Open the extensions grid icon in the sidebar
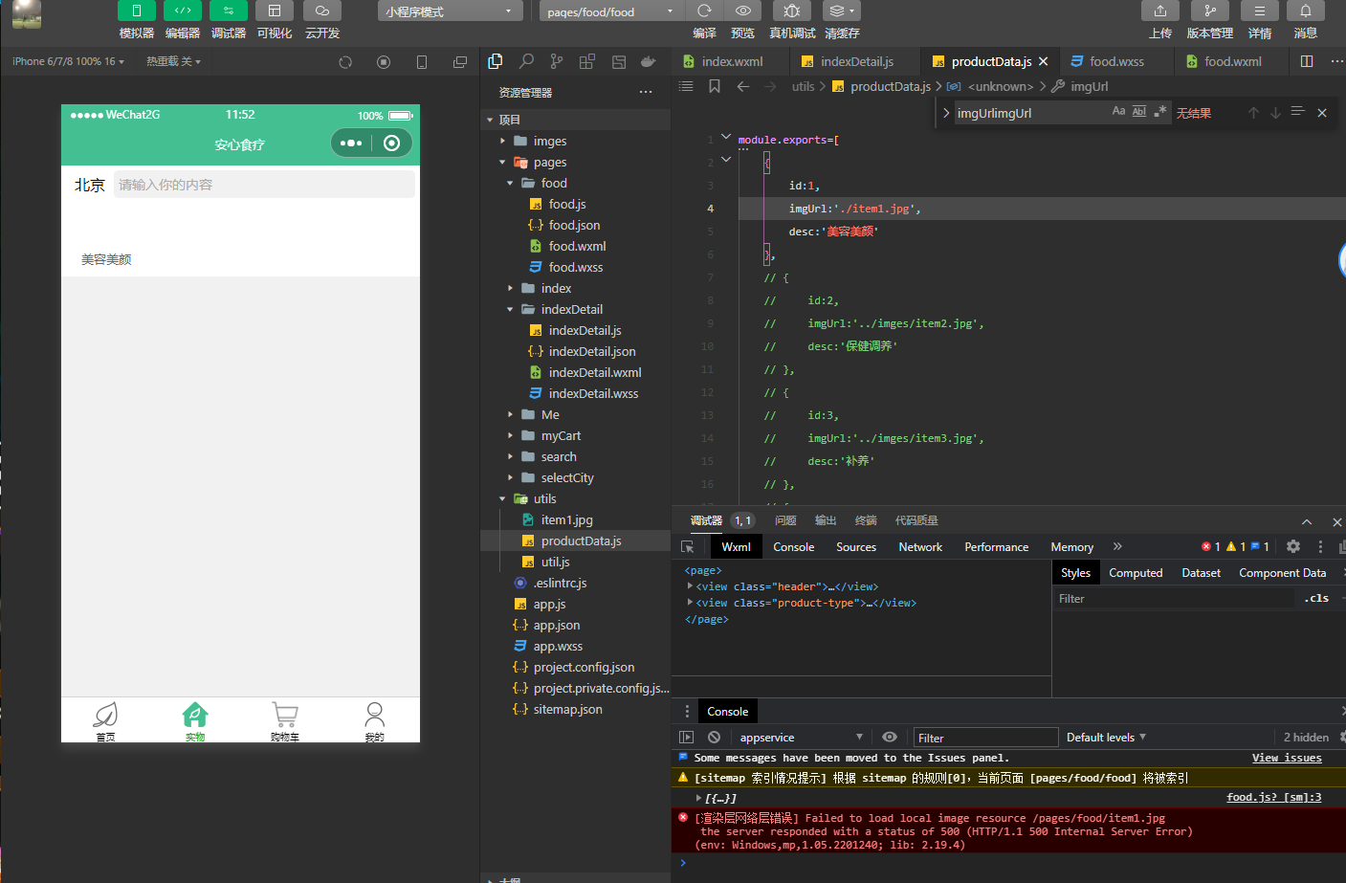Viewport: 1346px width, 883px height. (587, 61)
